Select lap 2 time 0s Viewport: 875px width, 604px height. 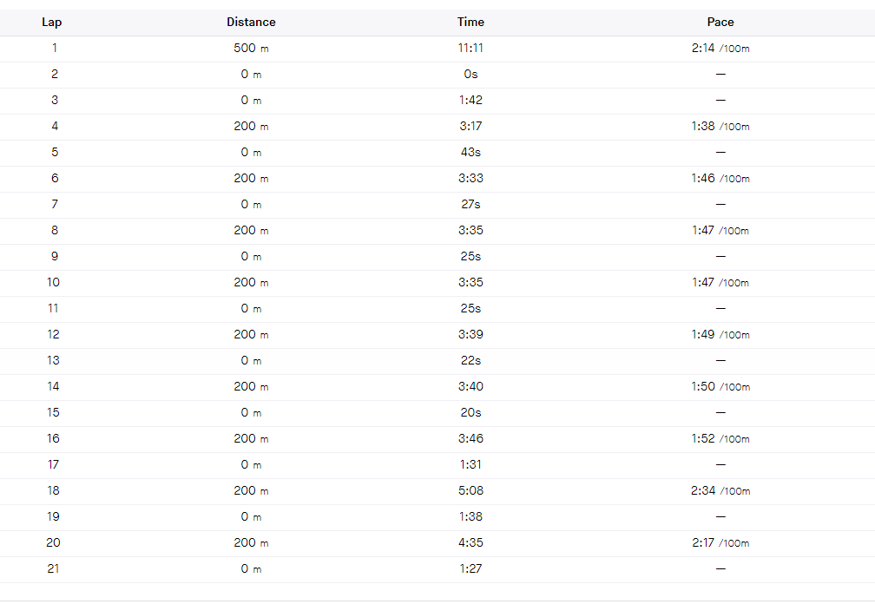click(470, 74)
